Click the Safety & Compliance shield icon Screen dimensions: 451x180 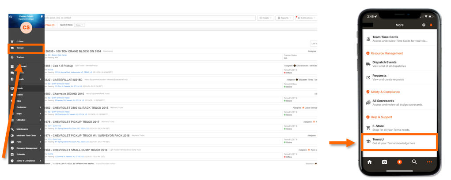pos(12,161)
